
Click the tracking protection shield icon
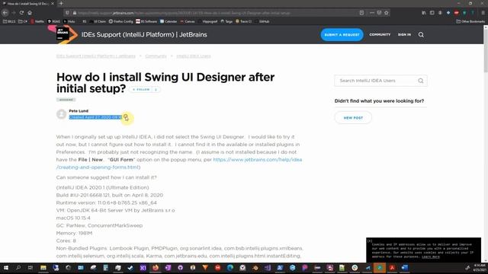click(x=67, y=13)
